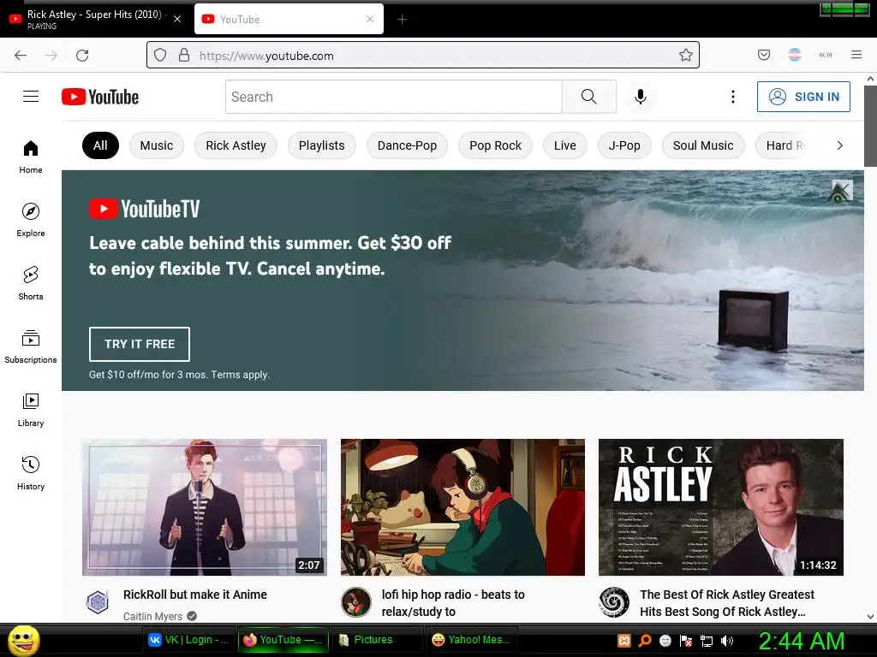Open lofi channel avatar
This screenshot has width=877, height=657.
pos(355,602)
